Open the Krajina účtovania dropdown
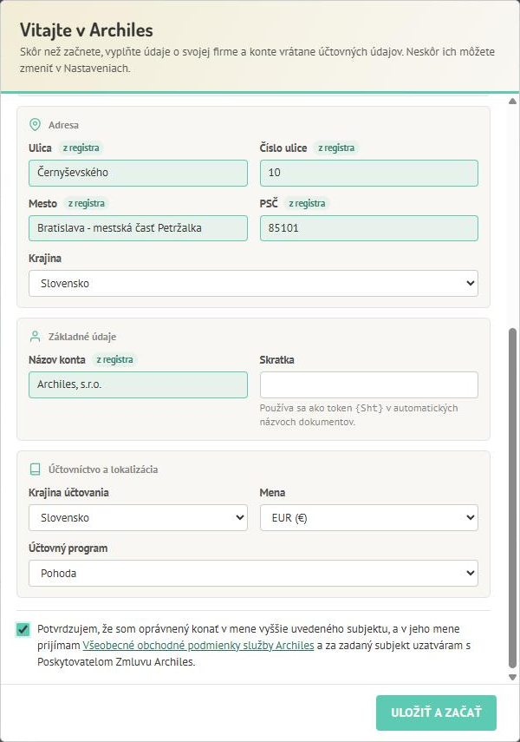Image resolution: width=520 pixels, height=742 pixels. tap(138, 518)
